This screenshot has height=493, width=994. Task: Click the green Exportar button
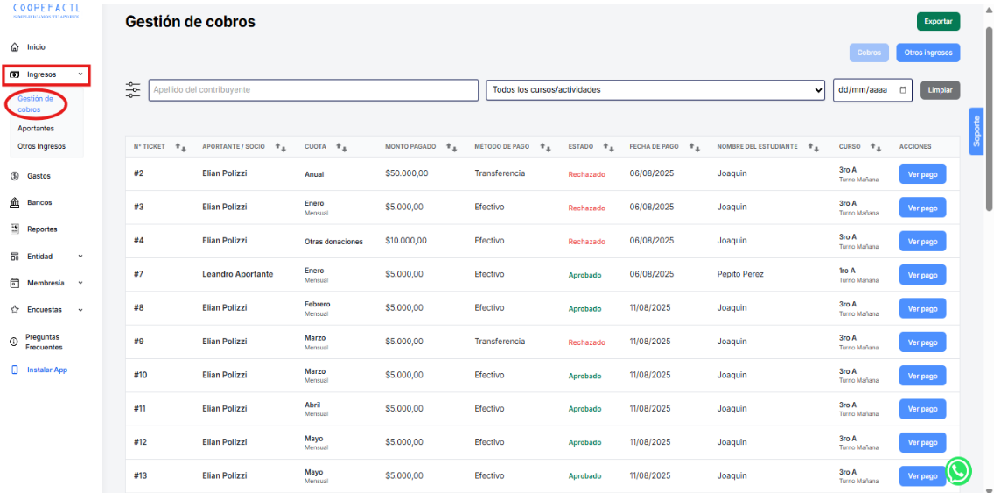[938, 21]
